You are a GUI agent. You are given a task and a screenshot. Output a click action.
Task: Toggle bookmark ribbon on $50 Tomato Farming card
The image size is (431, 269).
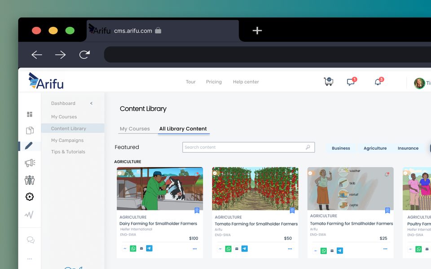point(292,211)
